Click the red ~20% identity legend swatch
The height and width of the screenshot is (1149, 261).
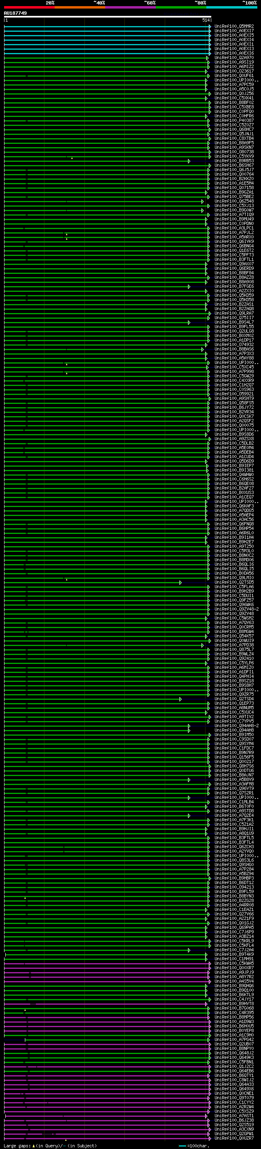pyautogui.click(x=29, y=7)
